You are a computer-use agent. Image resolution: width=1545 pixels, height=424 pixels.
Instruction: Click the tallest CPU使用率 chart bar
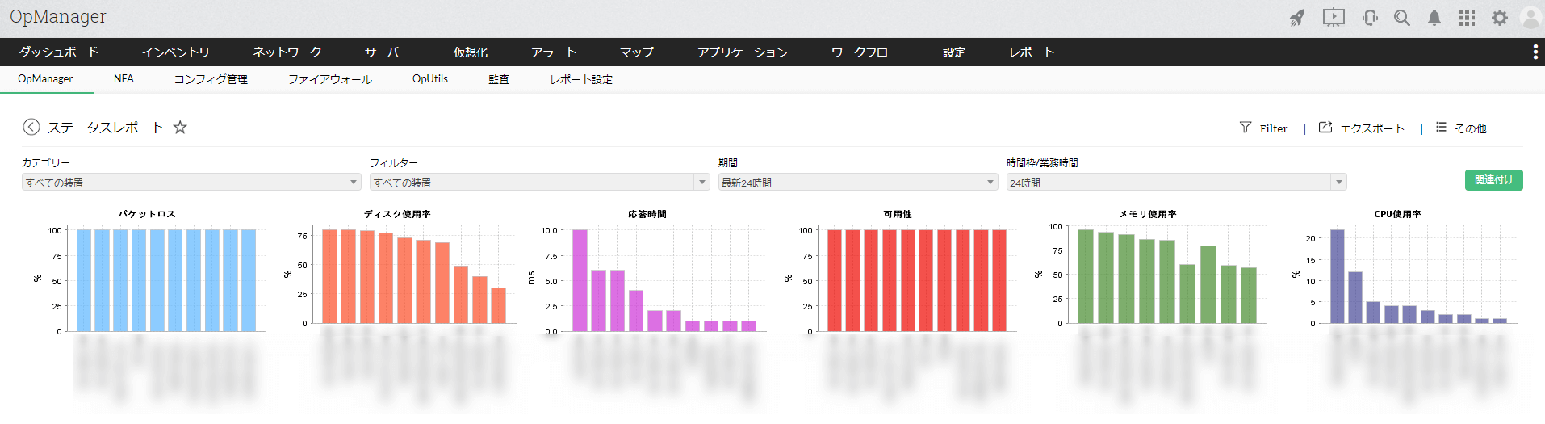click(1337, 276)
